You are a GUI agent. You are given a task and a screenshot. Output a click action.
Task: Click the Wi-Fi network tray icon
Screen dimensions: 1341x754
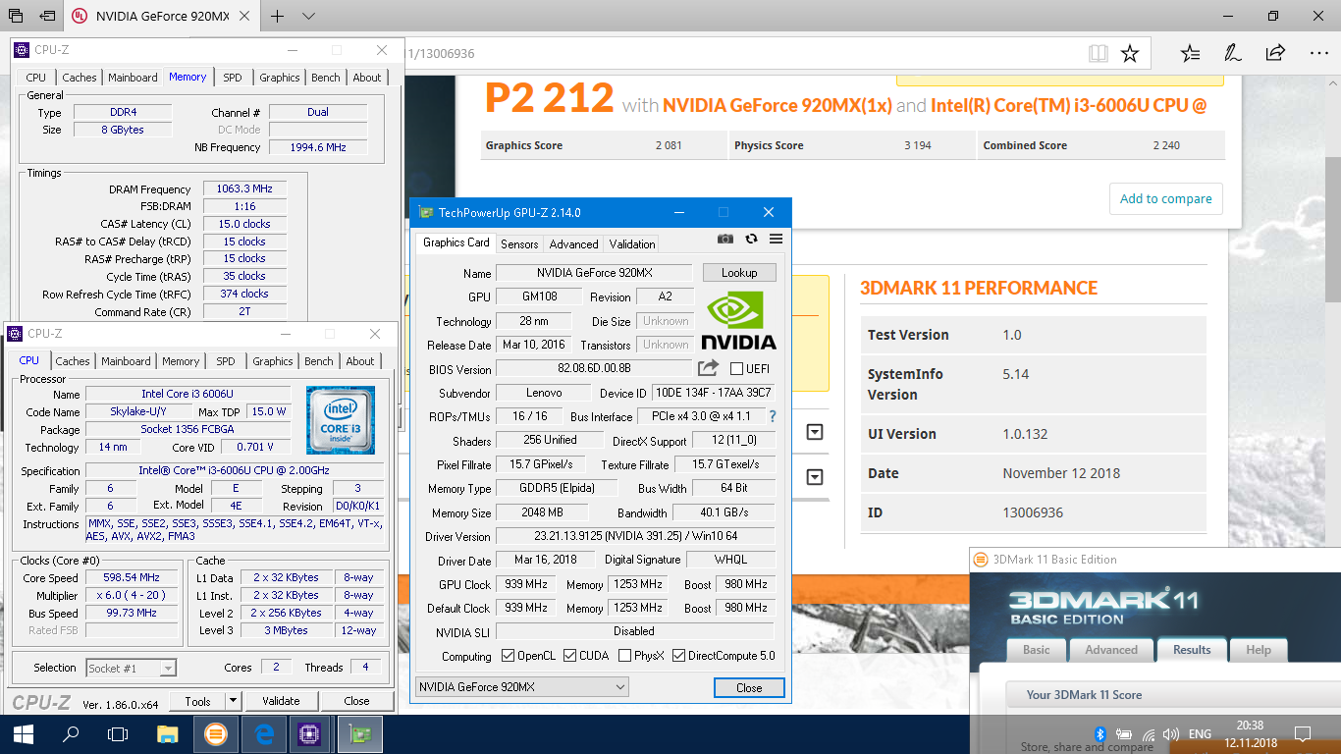tap(1147, 733)
